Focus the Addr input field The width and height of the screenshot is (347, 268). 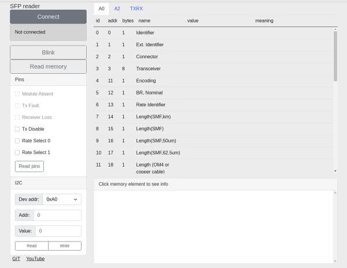coord(57,215)
